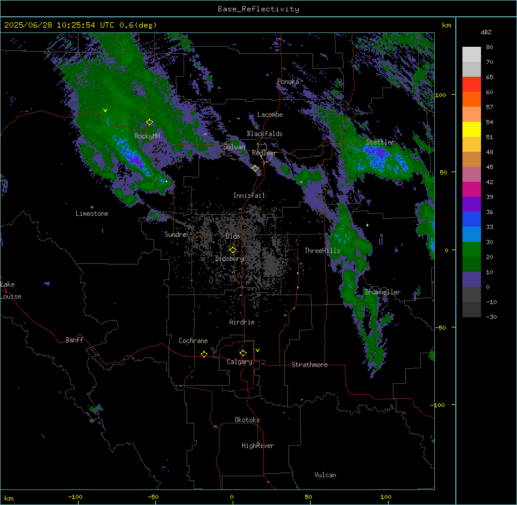Pick the purple 36-39 dBZ legend swatch
Viewport: 517px width, 505px height.
coord(471,205)
